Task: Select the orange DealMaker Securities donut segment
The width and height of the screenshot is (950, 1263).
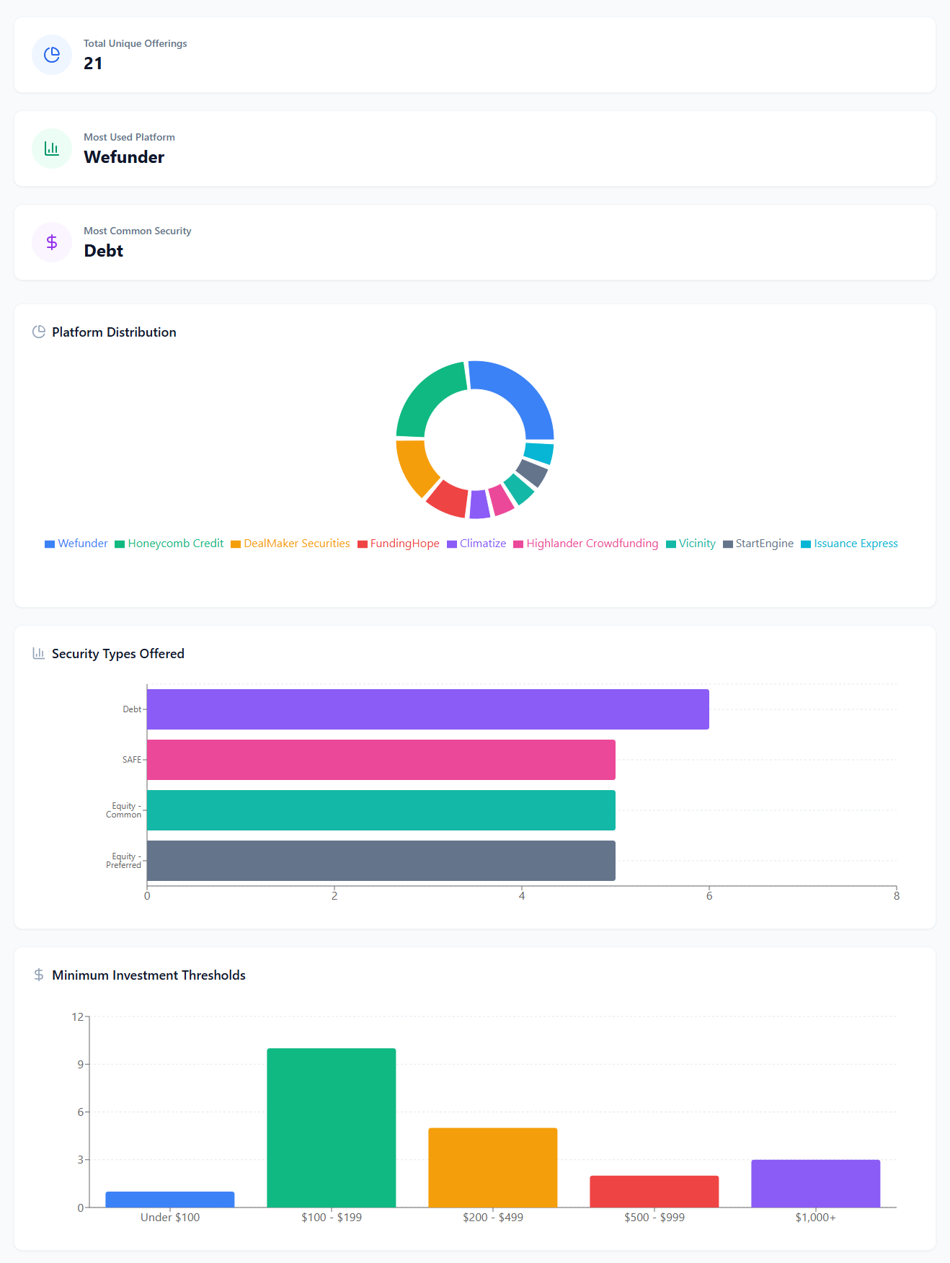Action: 414,466
